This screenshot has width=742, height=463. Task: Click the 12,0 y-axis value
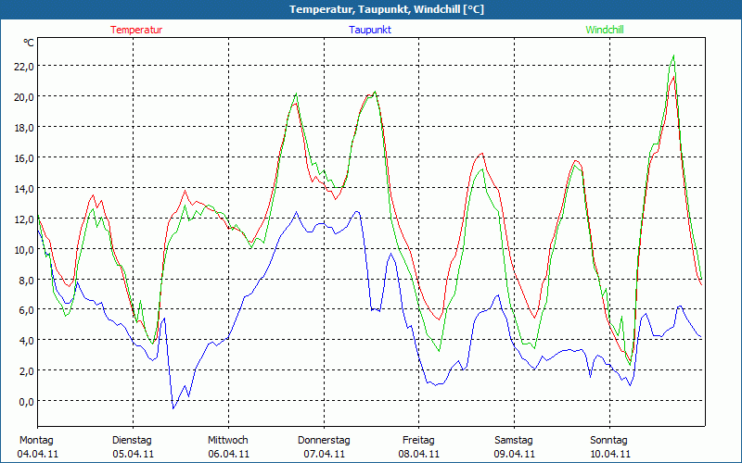click(x=24, y=219)
